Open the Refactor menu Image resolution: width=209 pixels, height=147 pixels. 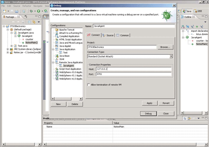click(27, 6)
